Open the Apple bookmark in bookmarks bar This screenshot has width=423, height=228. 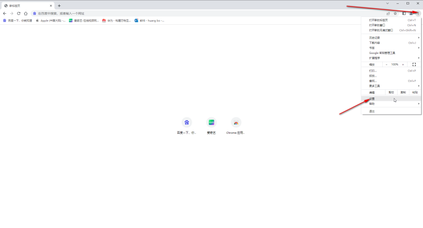[x=51, y=20]
